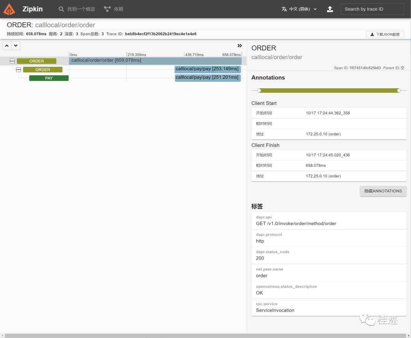Click the scrollbar left arrow
The height and width of the screenshot is (338, 411).
click(x=2, y=336)
